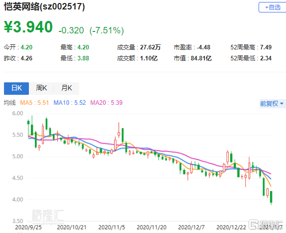Click the 最低 3.88 day low value
The image size is (286, 233).
pos(83,58)
